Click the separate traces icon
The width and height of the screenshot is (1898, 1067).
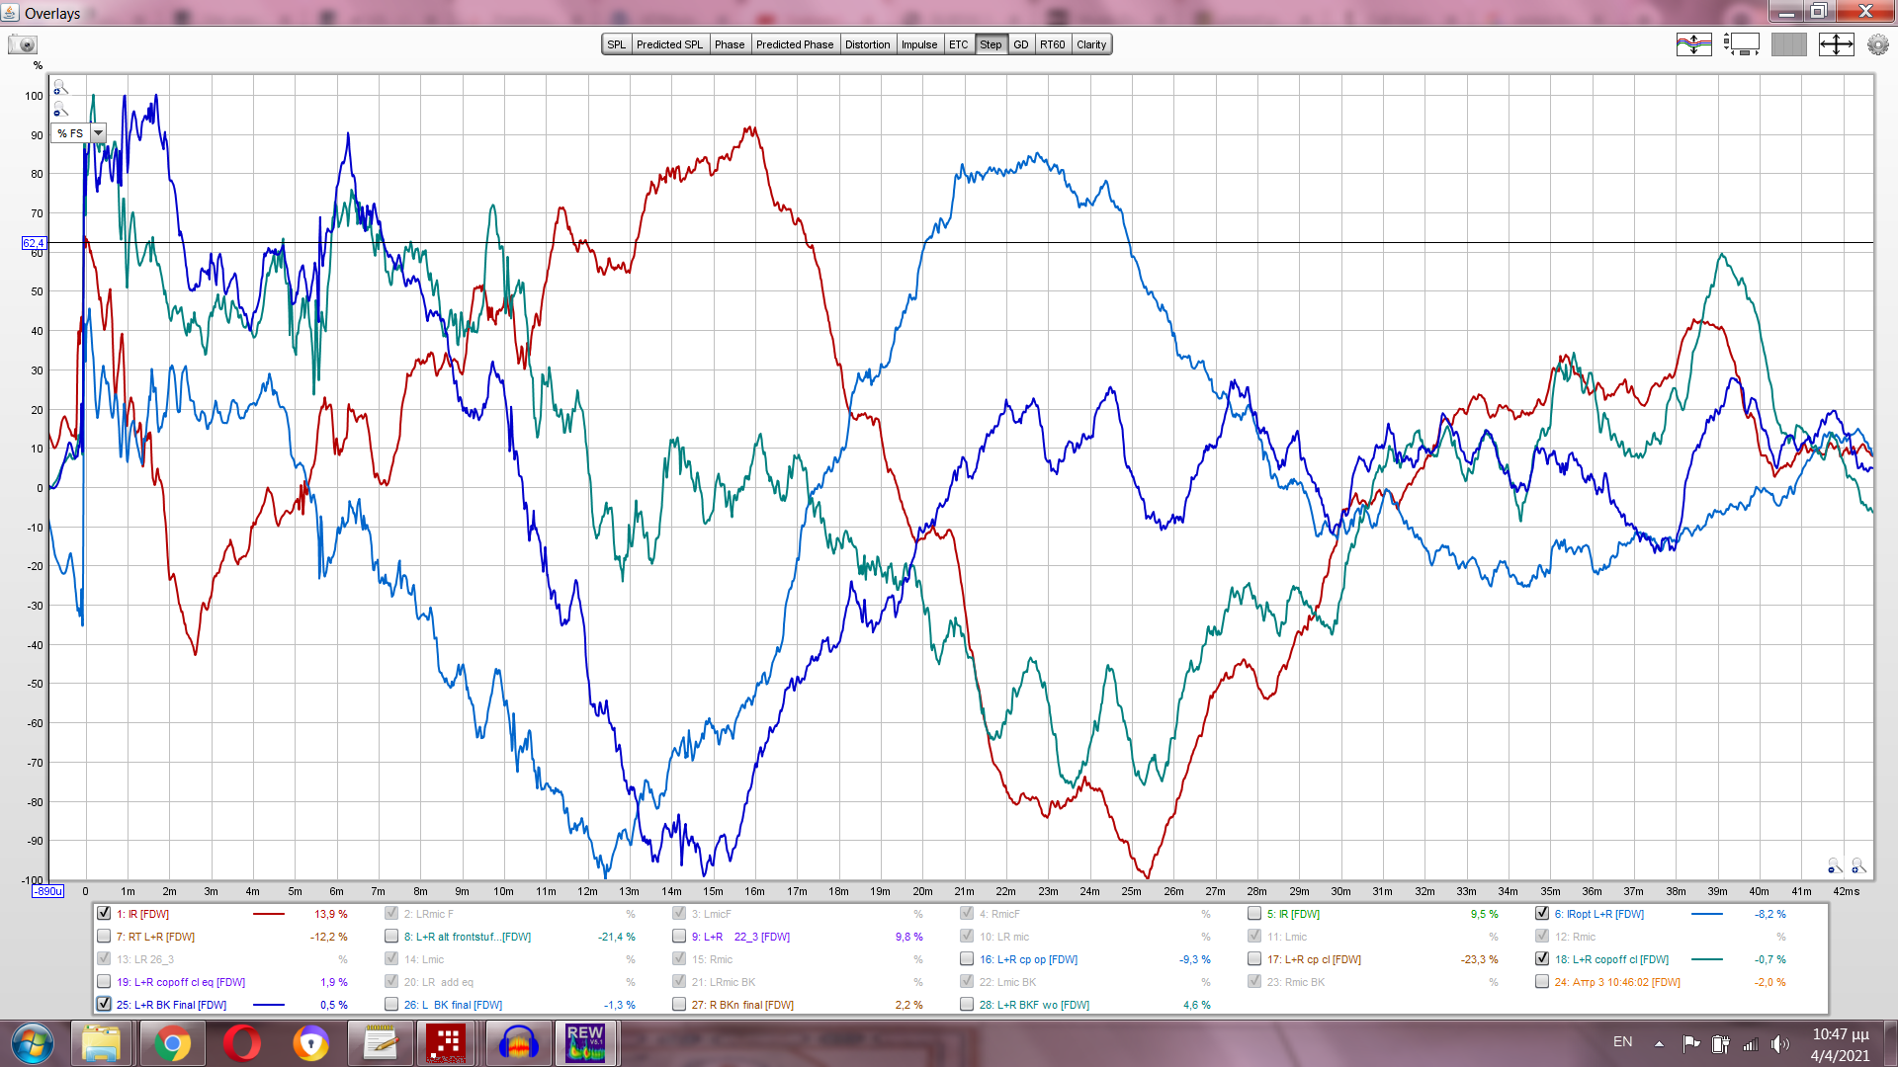tap(1693, 44)
